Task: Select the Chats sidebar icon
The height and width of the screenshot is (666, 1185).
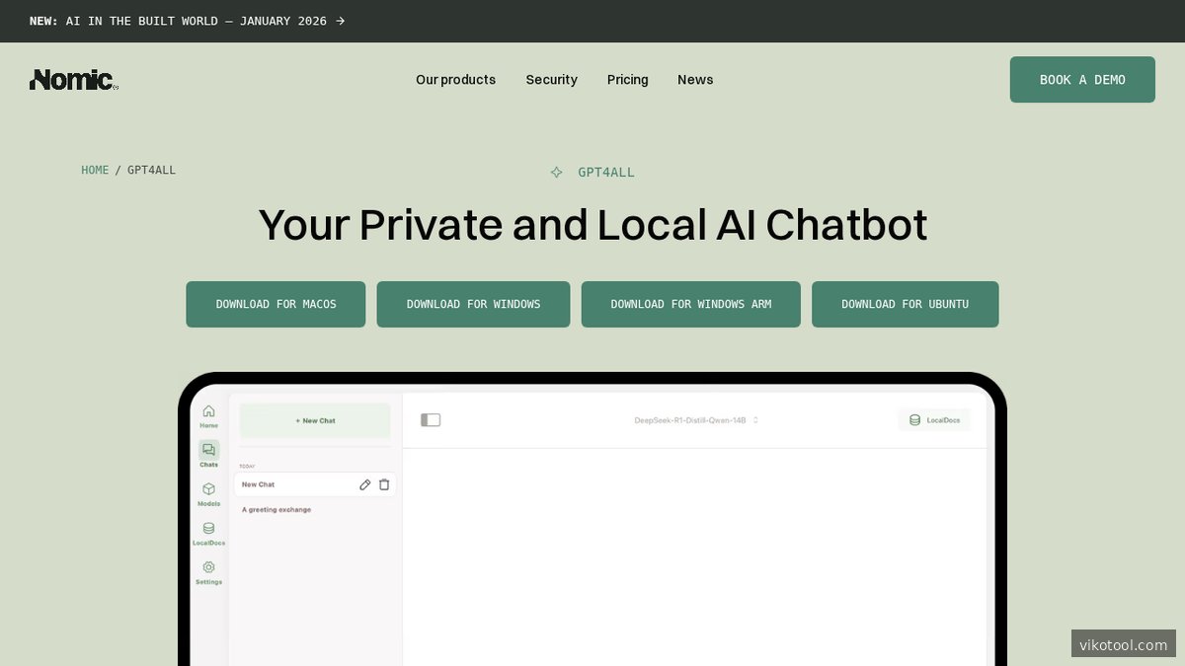Action: point(208,451)
